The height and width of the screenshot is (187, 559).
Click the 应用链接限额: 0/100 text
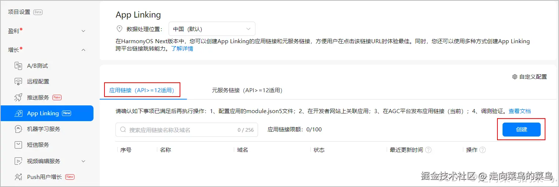click(x=295, y=130)
